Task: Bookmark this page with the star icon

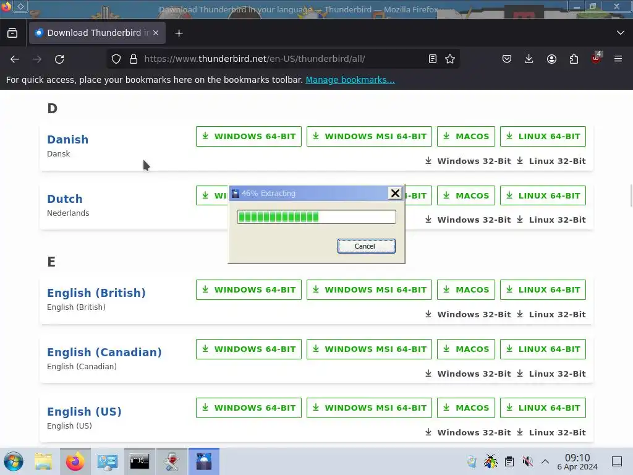Action: coord(450,59)
